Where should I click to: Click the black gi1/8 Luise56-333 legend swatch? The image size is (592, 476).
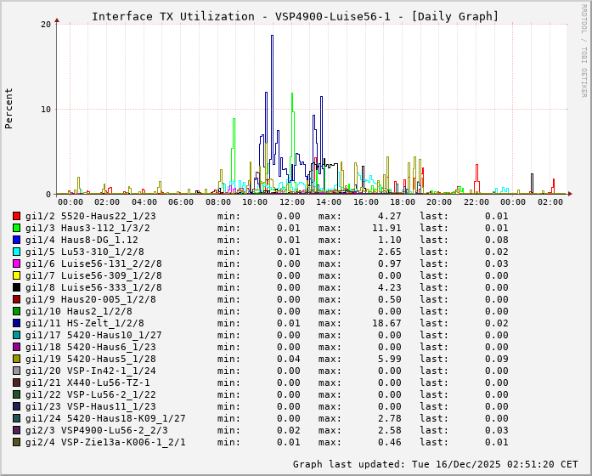click(x=17, y=287)
